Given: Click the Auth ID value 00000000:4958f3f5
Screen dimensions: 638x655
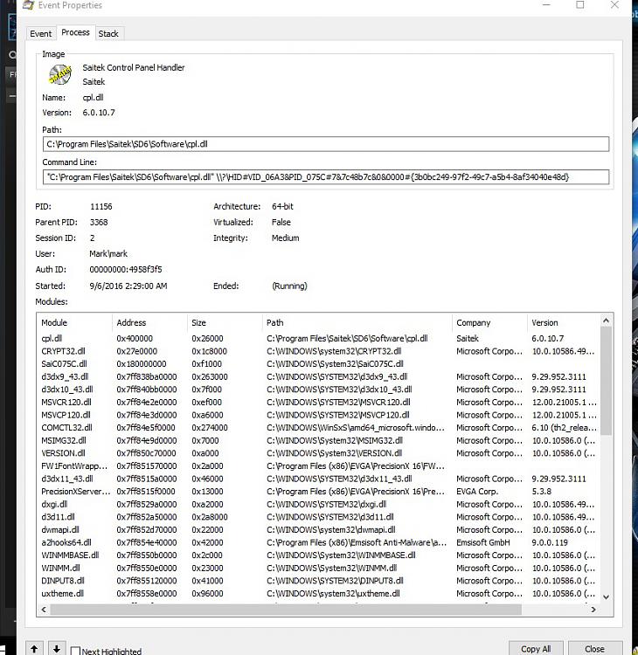Looking at the screenshot, I should tap(126, 270).
